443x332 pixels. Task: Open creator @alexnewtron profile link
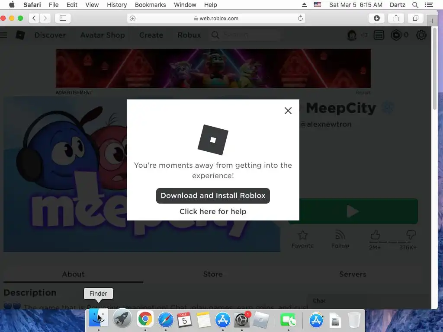click(326, 124)
